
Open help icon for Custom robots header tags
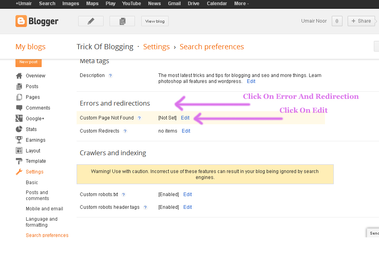pos(145,207)
